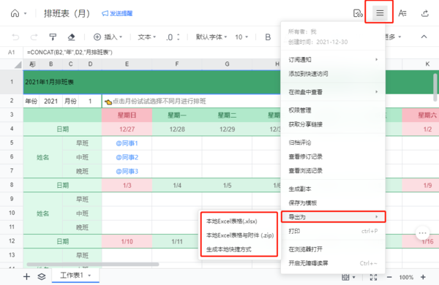The image size is (439, 285).
Task: Open the 默认字体 font dropdown
Action: point(211,37)
